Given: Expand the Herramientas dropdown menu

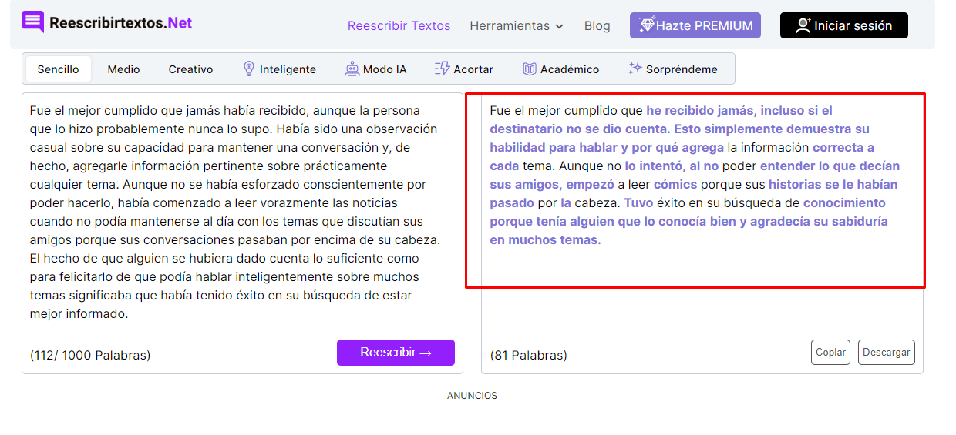Looking at the screenshot, I should point(517,25).
